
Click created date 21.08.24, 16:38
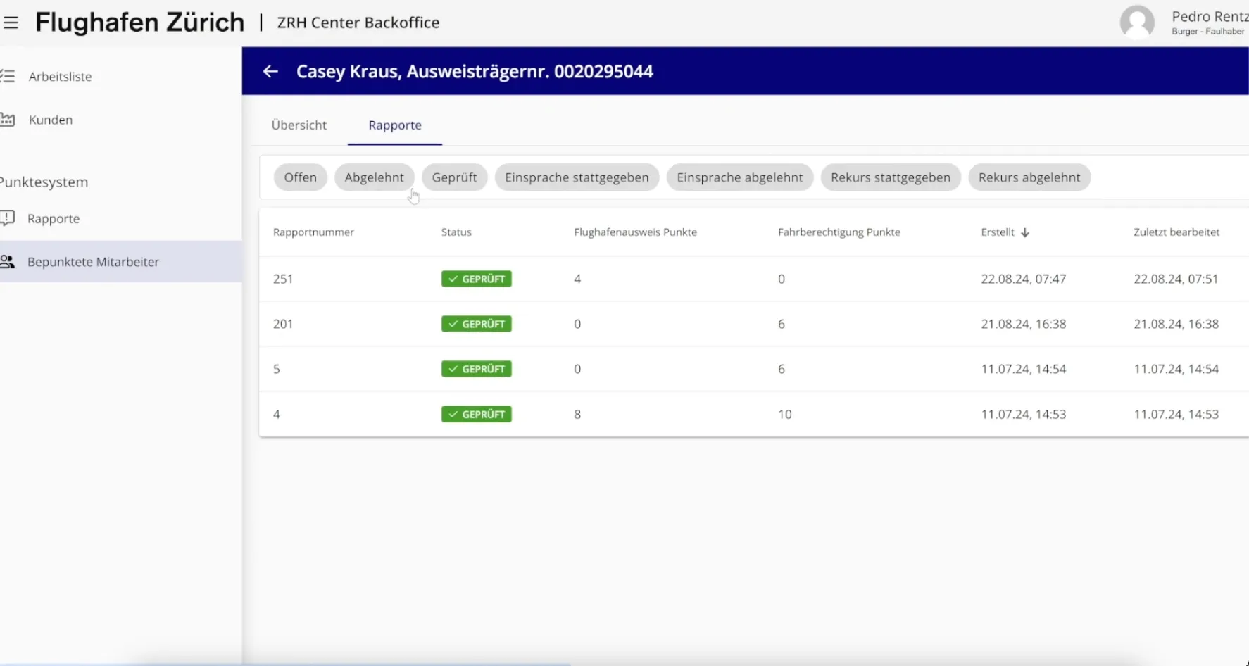[1024, 324]
